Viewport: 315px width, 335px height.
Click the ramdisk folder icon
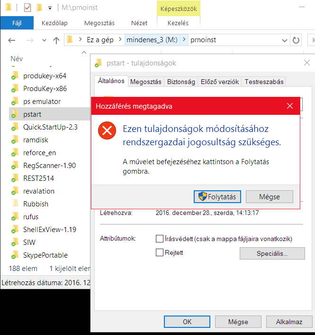click(x=15, y=140)
